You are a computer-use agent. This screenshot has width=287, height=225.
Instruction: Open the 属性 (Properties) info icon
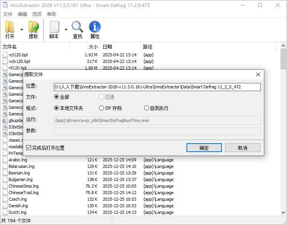[95, 27]
